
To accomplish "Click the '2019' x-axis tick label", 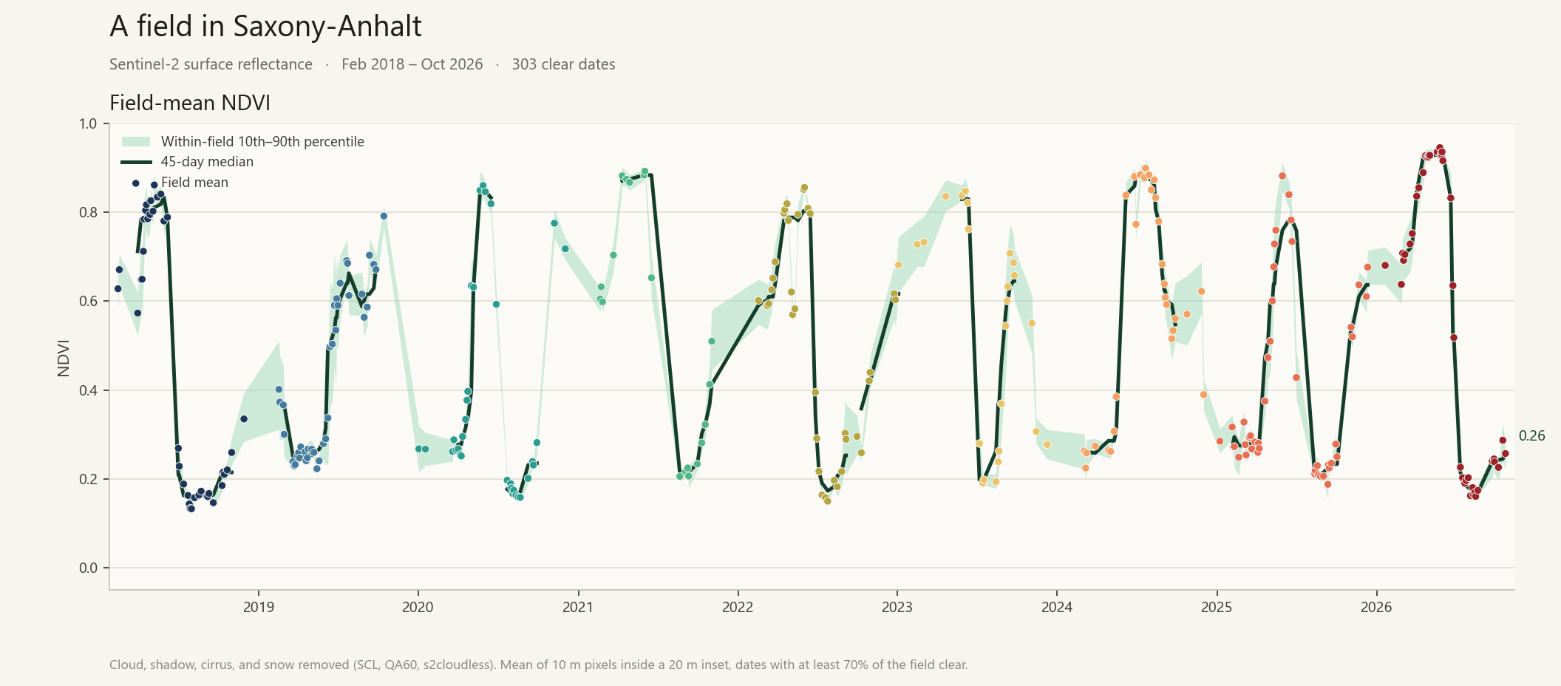I will 259,608.
